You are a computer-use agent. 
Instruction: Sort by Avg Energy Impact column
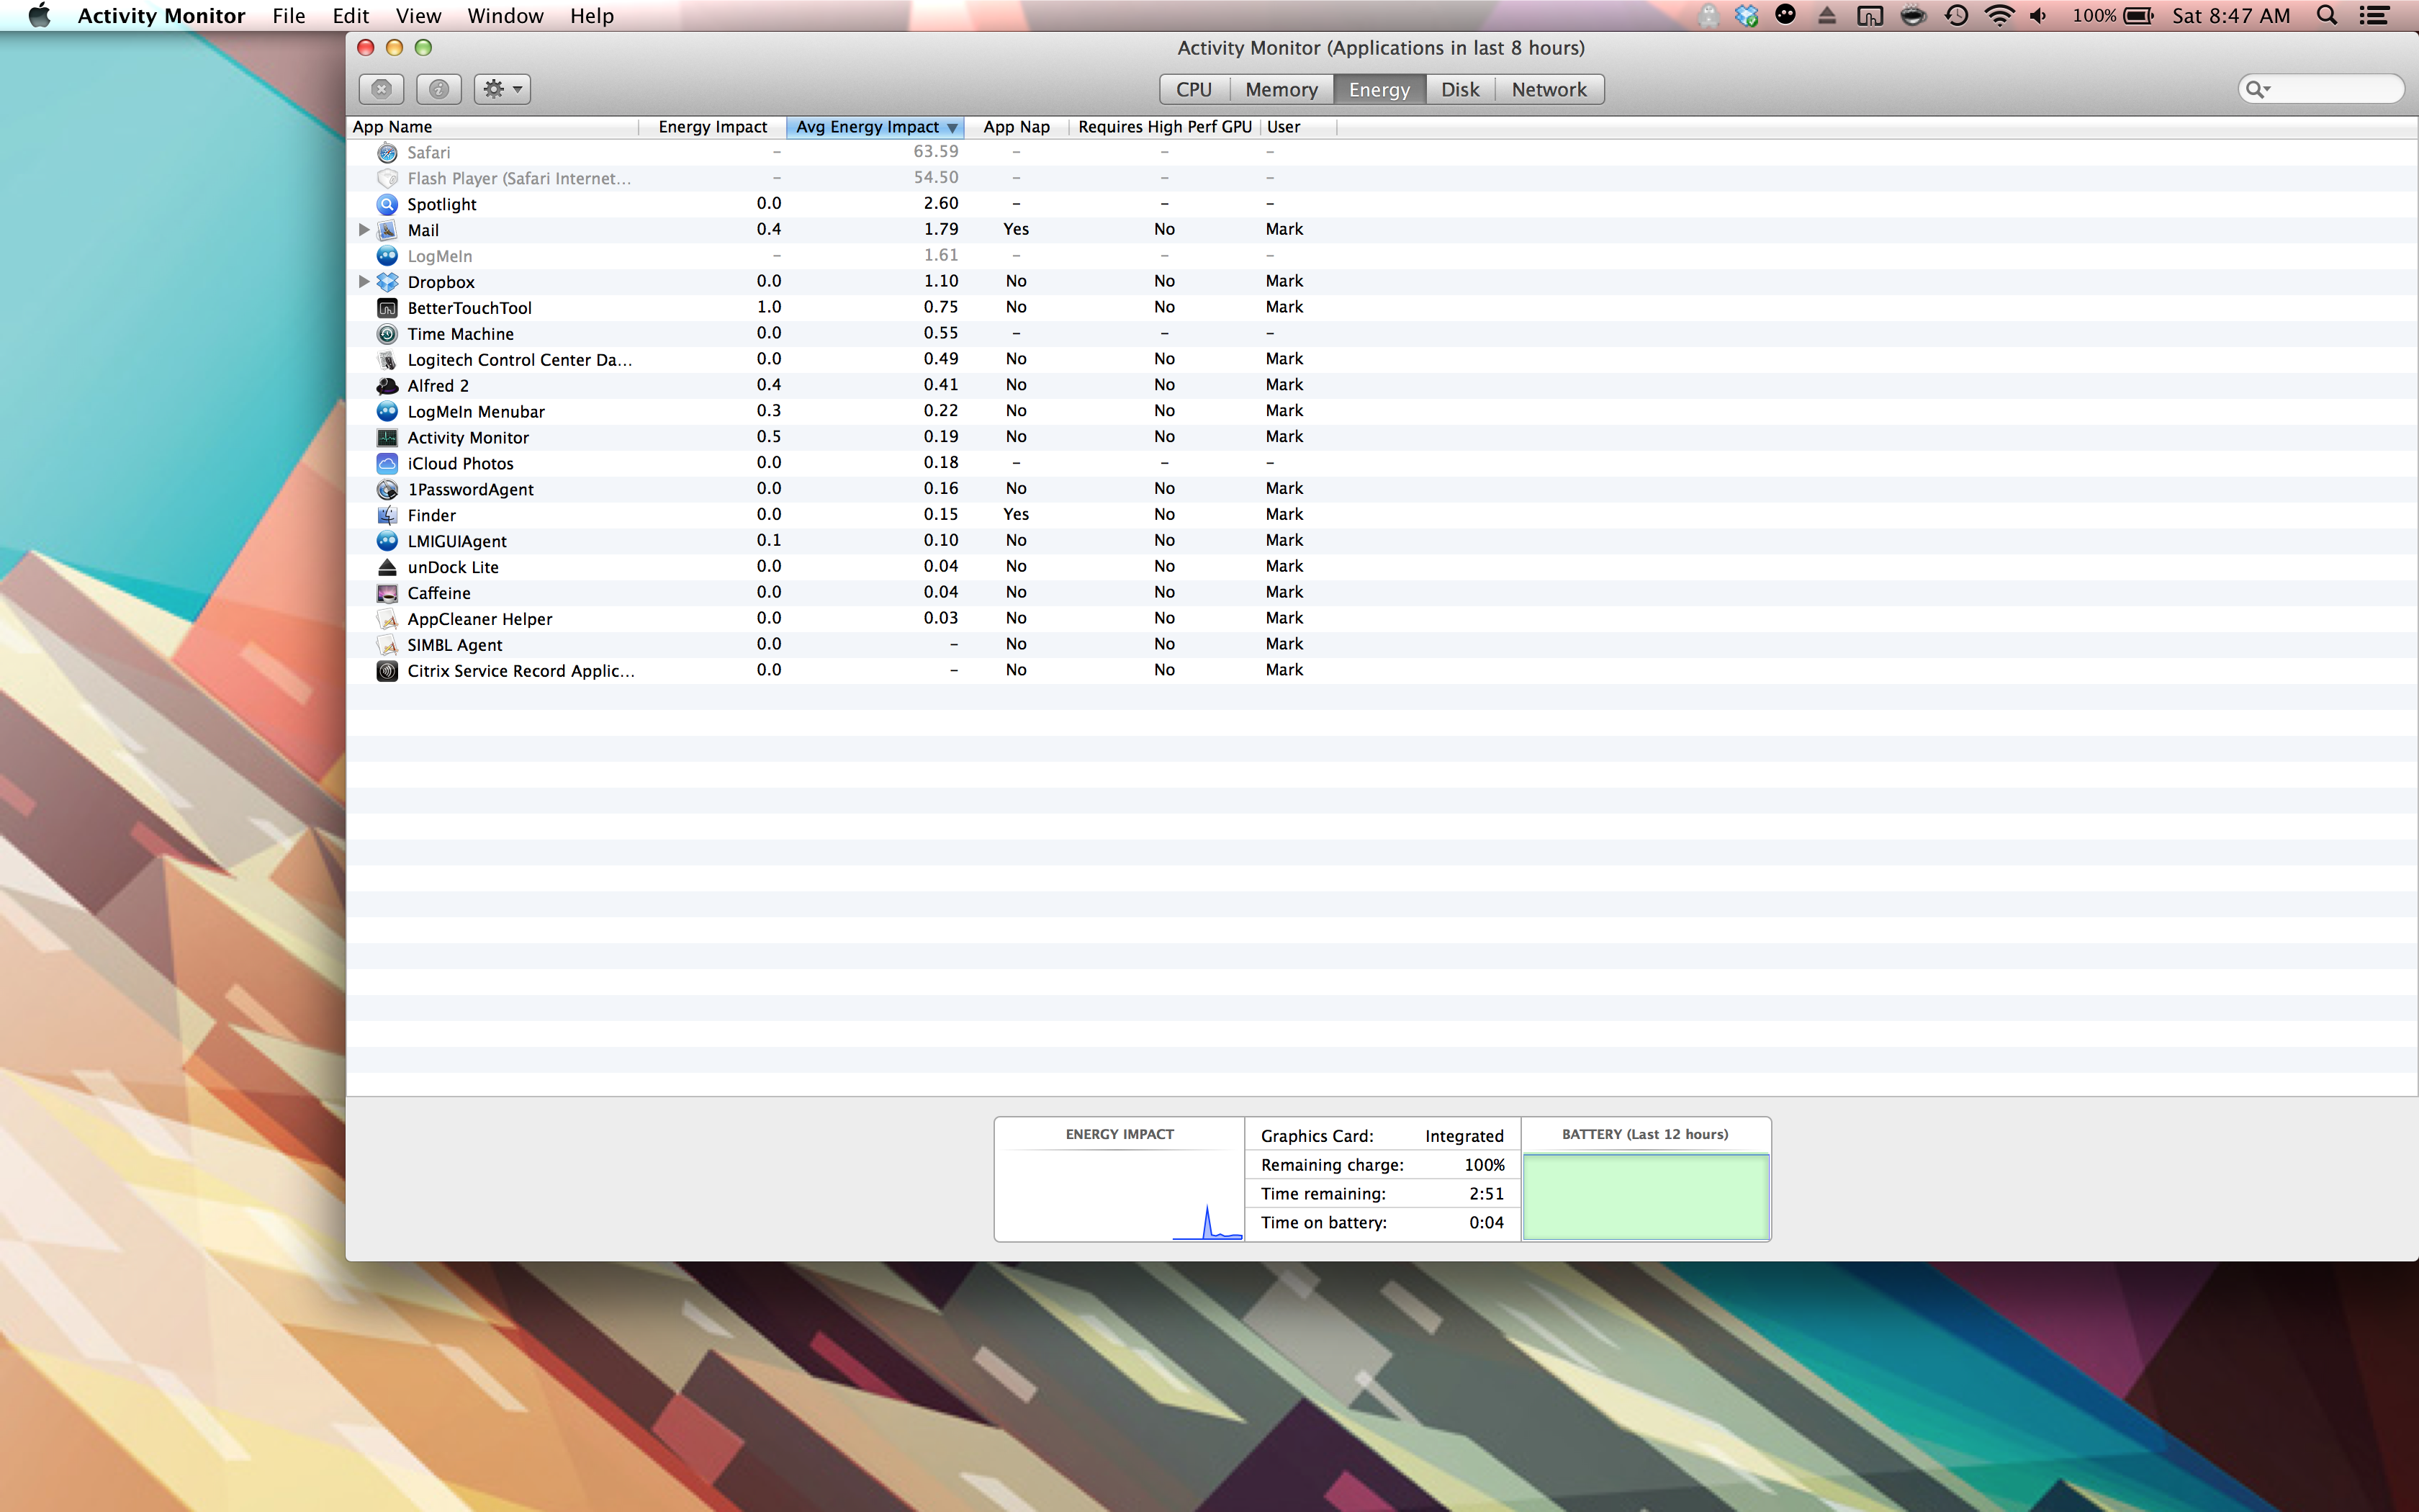(x=868, y=127)
